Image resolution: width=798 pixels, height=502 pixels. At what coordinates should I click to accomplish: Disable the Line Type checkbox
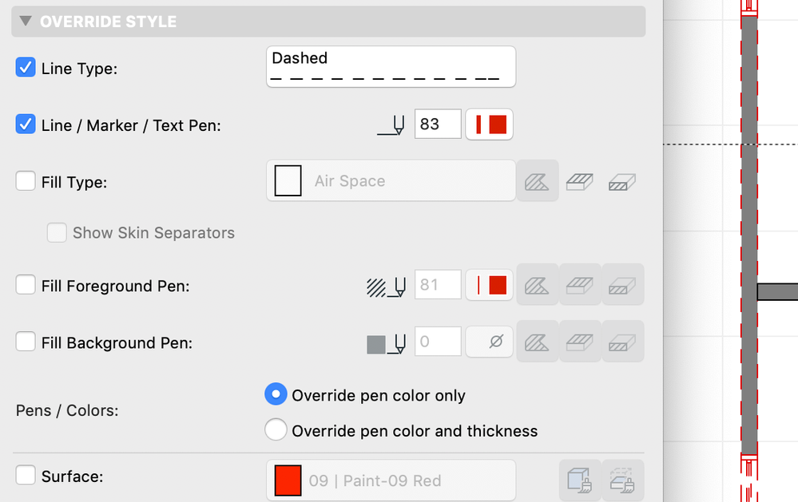(x=25, y=67)
